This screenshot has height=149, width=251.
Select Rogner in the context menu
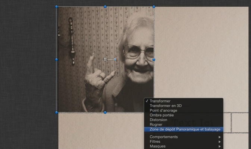[x=183, y=124]
